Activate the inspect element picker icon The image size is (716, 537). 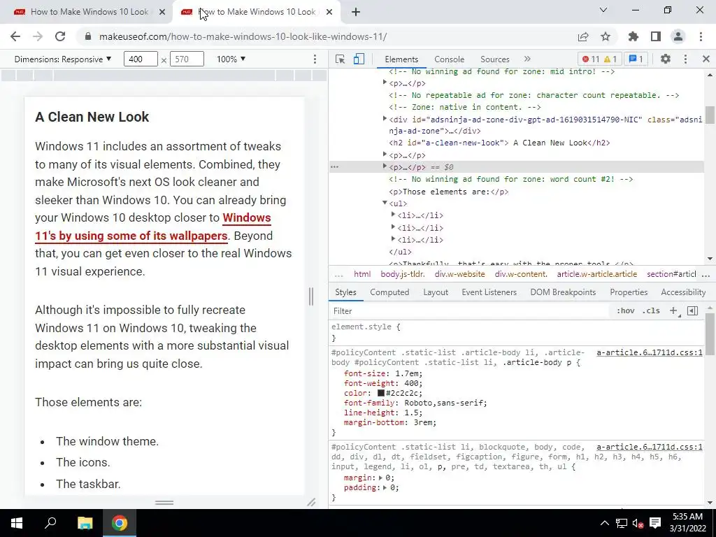click(x=340, y=59)
